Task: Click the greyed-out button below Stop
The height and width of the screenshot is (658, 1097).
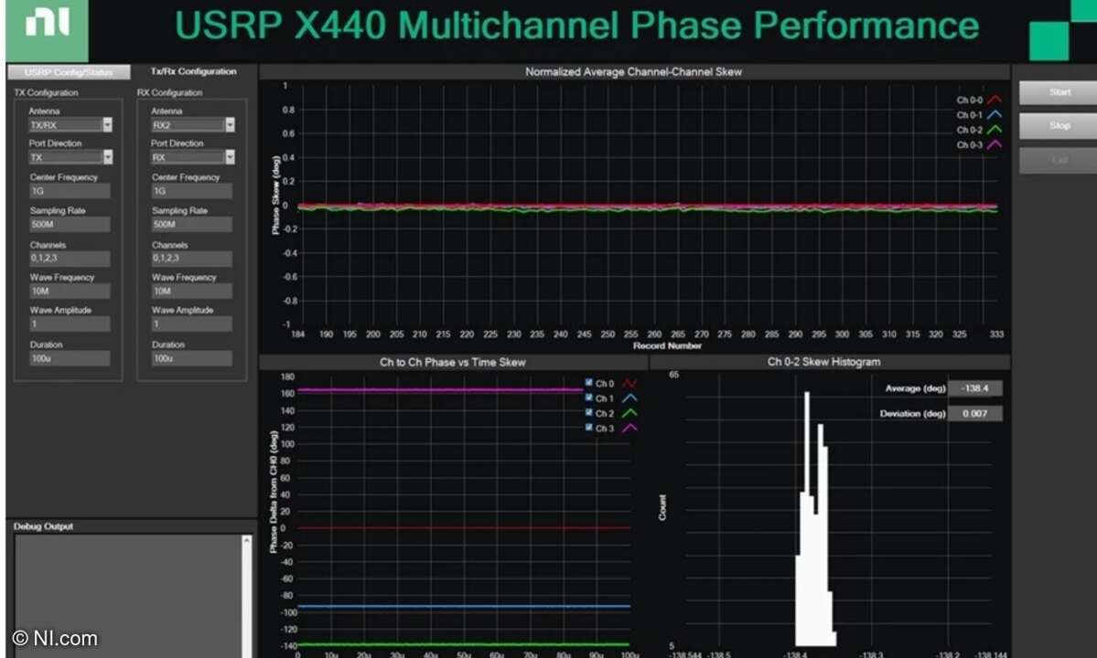Action: 1059,160
